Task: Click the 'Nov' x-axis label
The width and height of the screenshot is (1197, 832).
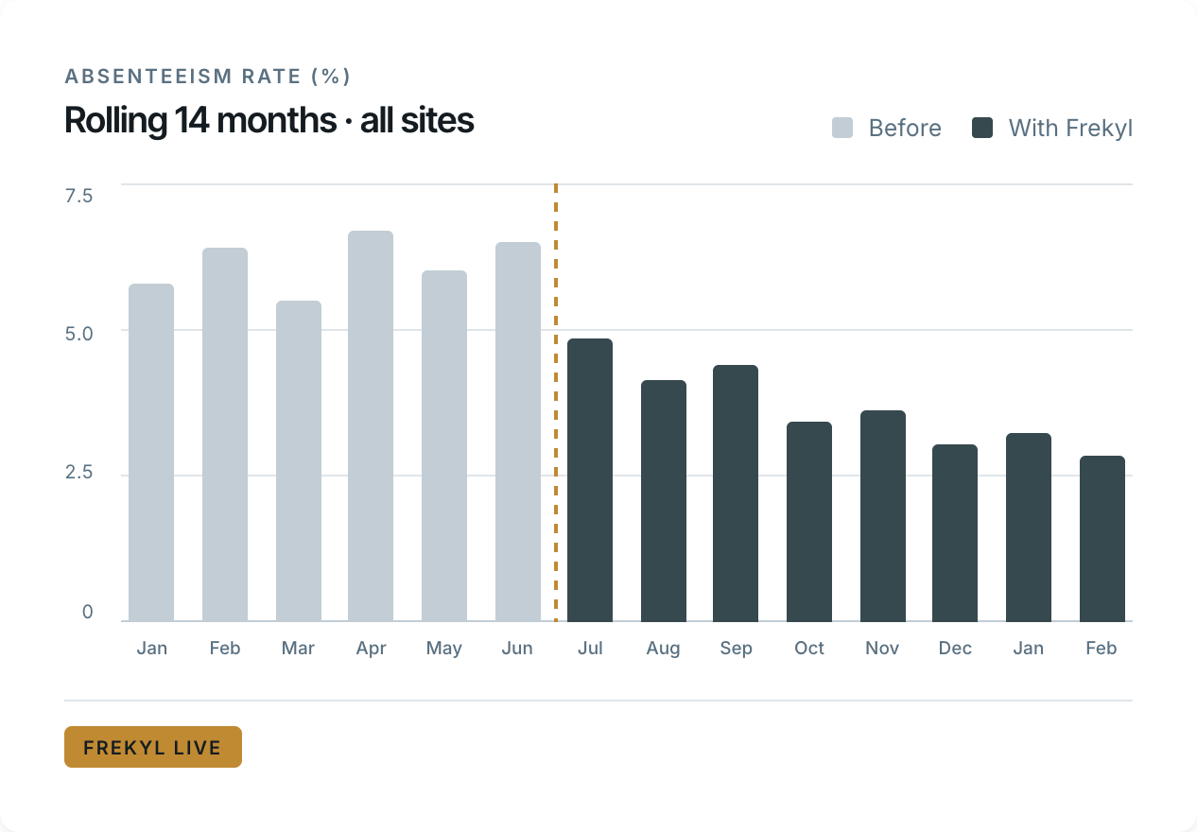Action: click(x=883, y=649)
